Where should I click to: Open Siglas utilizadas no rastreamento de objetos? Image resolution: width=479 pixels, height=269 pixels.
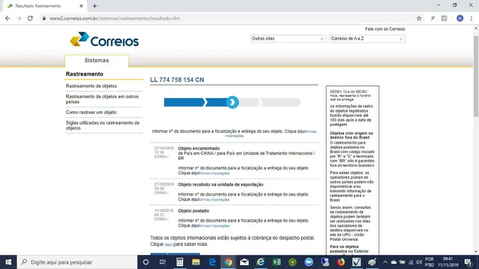(103, 125)
